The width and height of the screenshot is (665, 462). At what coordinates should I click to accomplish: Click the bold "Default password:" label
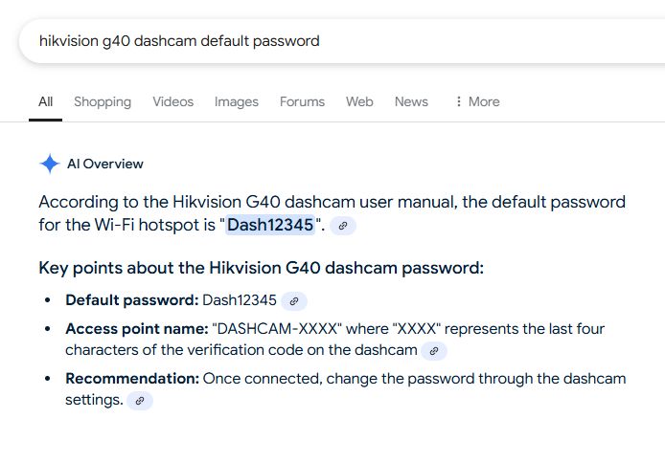[131, 300]
